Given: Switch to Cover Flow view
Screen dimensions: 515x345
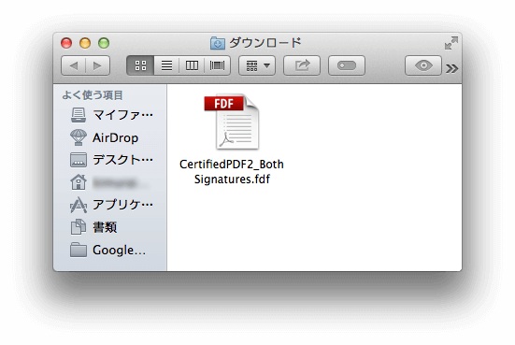Looking at the screenshot, I should pyautogui.click(x=217, y=65).
